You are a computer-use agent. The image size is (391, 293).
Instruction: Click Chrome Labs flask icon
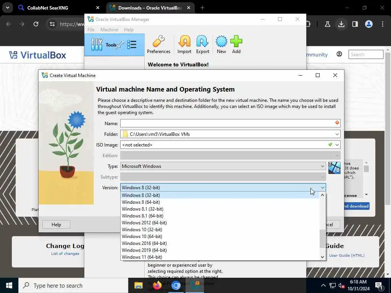(x=327, y=24)
